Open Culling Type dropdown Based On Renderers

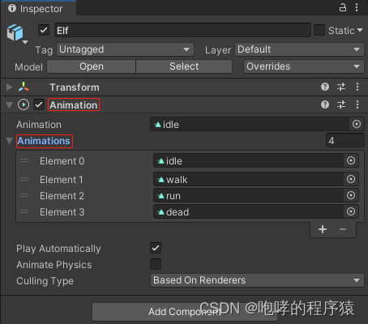[x=257, y=280]
